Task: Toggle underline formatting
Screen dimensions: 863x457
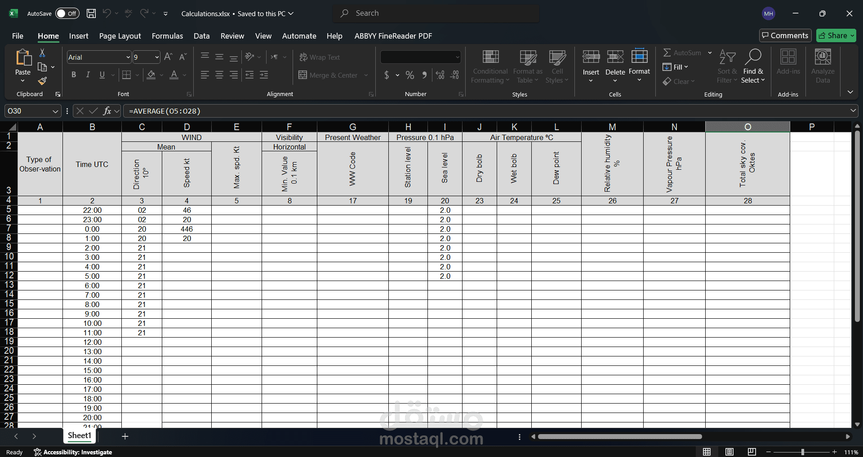Action: click(102, 75)
